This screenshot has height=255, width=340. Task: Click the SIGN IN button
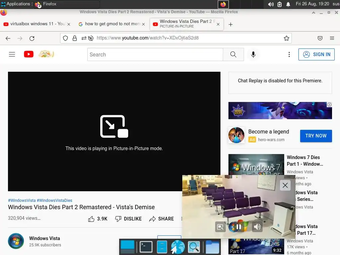pos(316,54)
